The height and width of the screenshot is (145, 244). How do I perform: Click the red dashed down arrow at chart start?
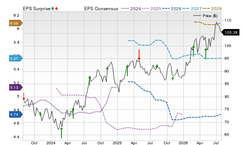point(24,96)
